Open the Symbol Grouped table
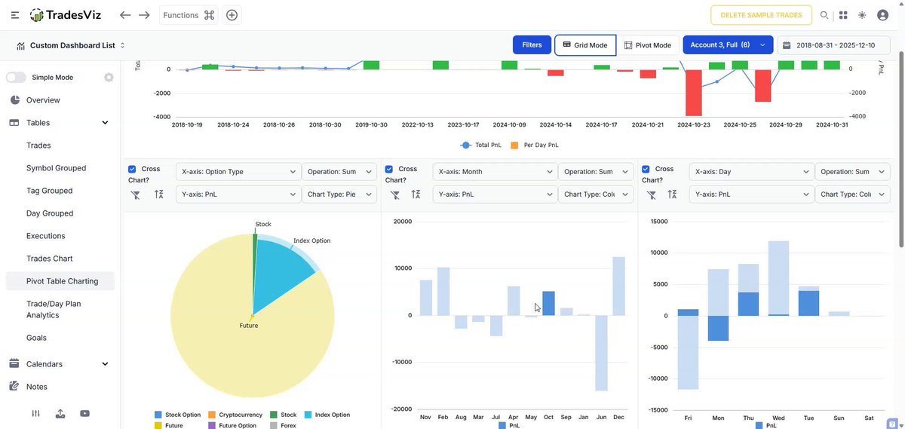This screenshot has width=905, height=429. pos(56,167)
